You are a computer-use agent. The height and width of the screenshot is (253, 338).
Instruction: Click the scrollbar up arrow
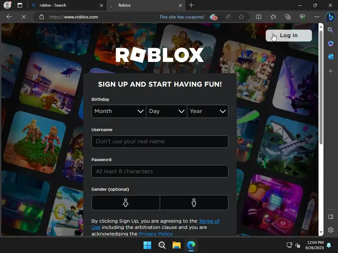click(321, 27)
